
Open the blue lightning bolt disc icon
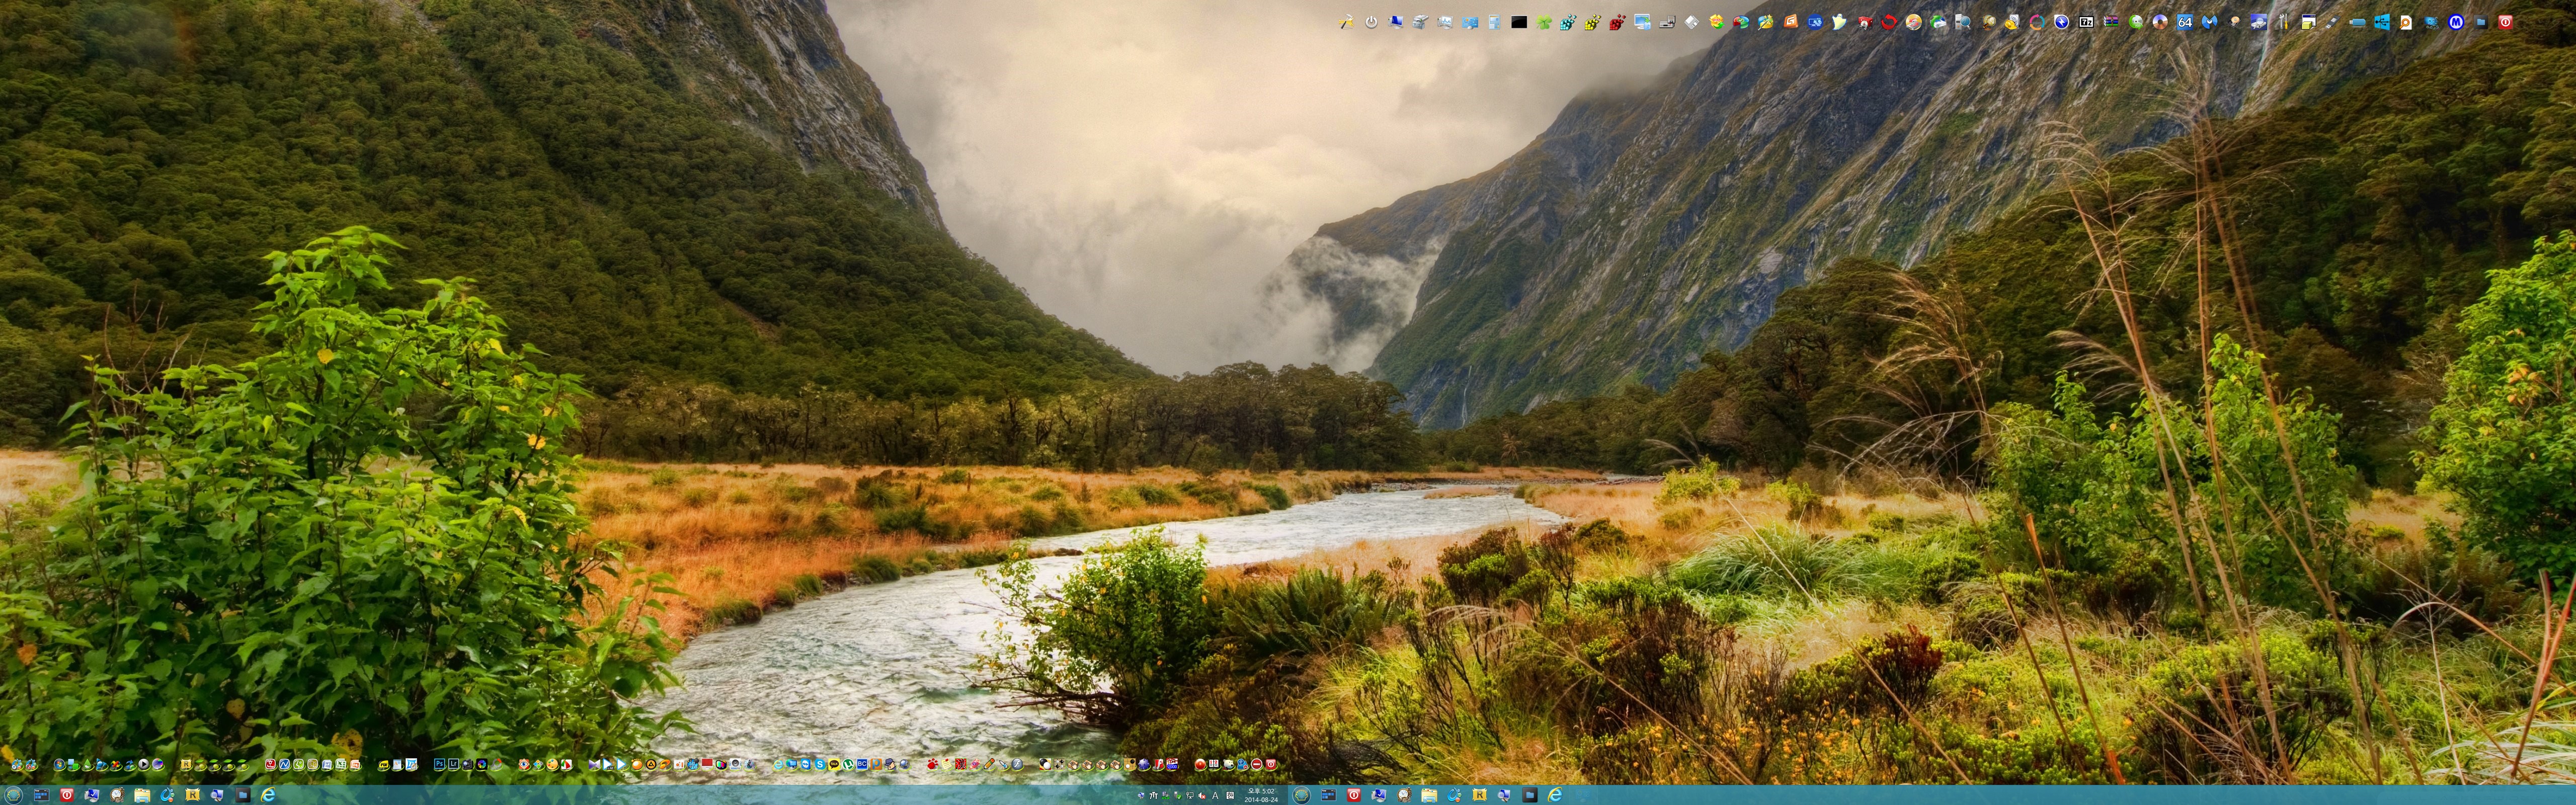tap(2062, 22)
